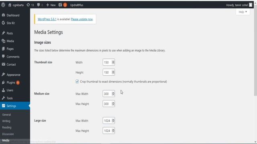Click the Plugins update count badge
257x144 pixels.
pos(18,83)
